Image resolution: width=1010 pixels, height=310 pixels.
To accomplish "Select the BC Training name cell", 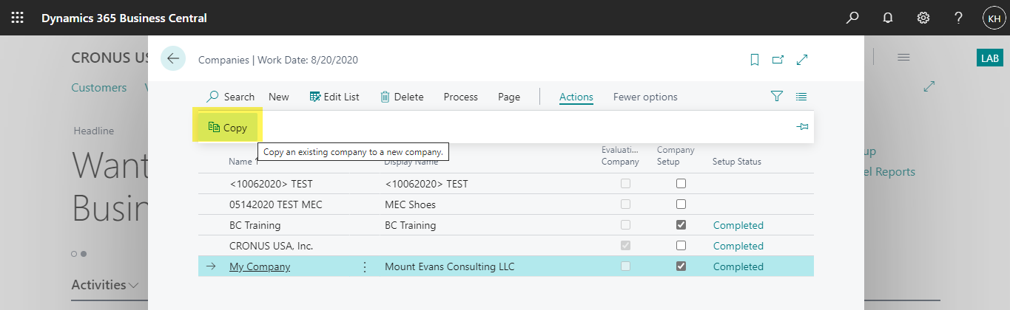I will coord(255,225).
